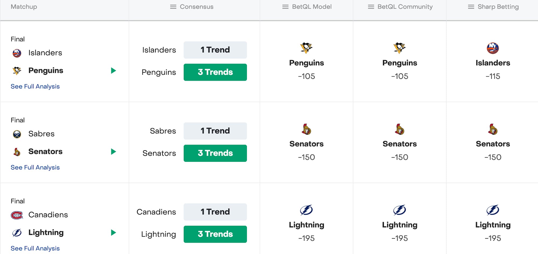The width and height of the screenshot is (538, 254).
Task: Open the BetQL Model column menu
Action: click(x=285, y=7)
